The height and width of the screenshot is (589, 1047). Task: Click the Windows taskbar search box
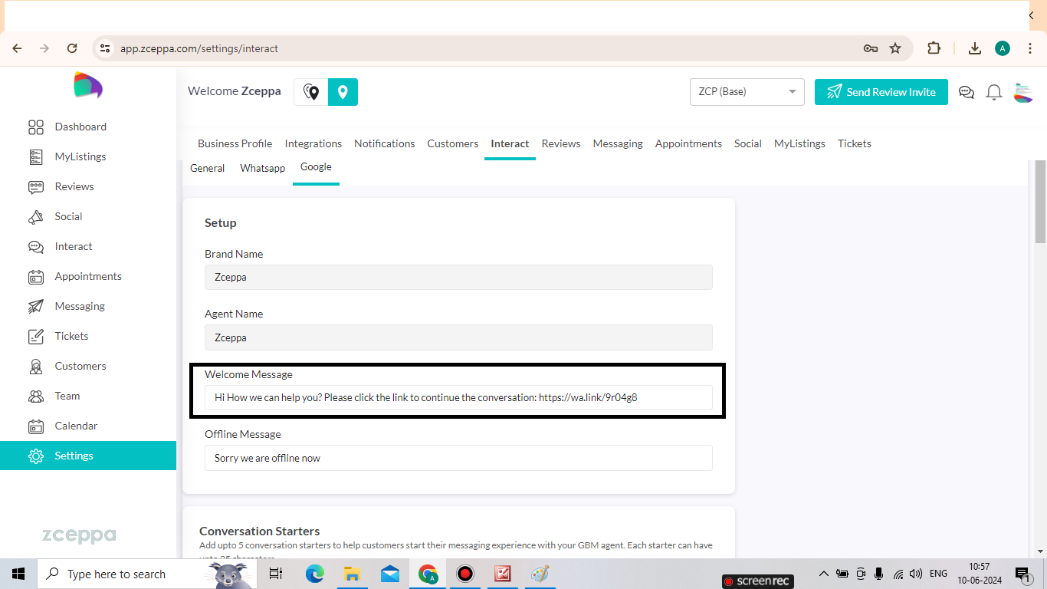pos(147,574)
